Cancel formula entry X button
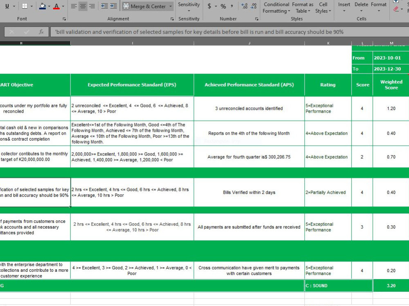The height and width of the screenshot is (306, 409). pos(12,32)
